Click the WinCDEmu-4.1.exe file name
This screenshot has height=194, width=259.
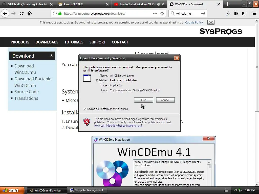122,76
